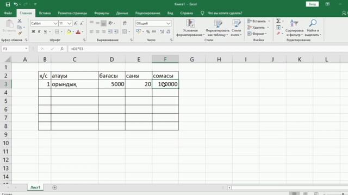Click the Что вы хотите сделать search box
The height and width of the screenshot is (195, 348).
click(x=225, y=13)
